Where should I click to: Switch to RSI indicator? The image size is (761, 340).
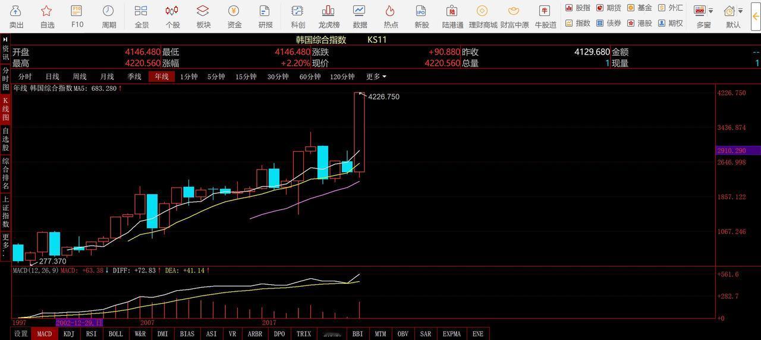pyautogui.click(x=91, y=333)
